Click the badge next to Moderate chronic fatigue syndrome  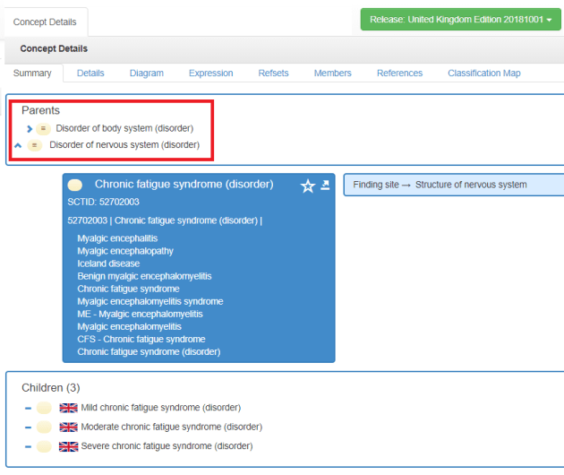click(44, 427)
